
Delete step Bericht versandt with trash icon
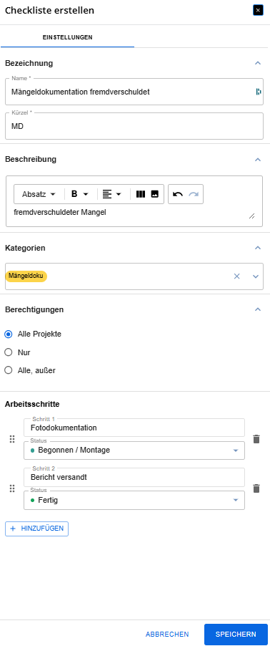[x=256, y=488]
